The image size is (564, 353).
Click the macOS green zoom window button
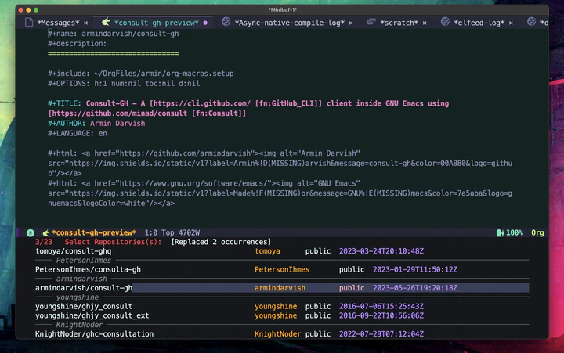[36, 10]
